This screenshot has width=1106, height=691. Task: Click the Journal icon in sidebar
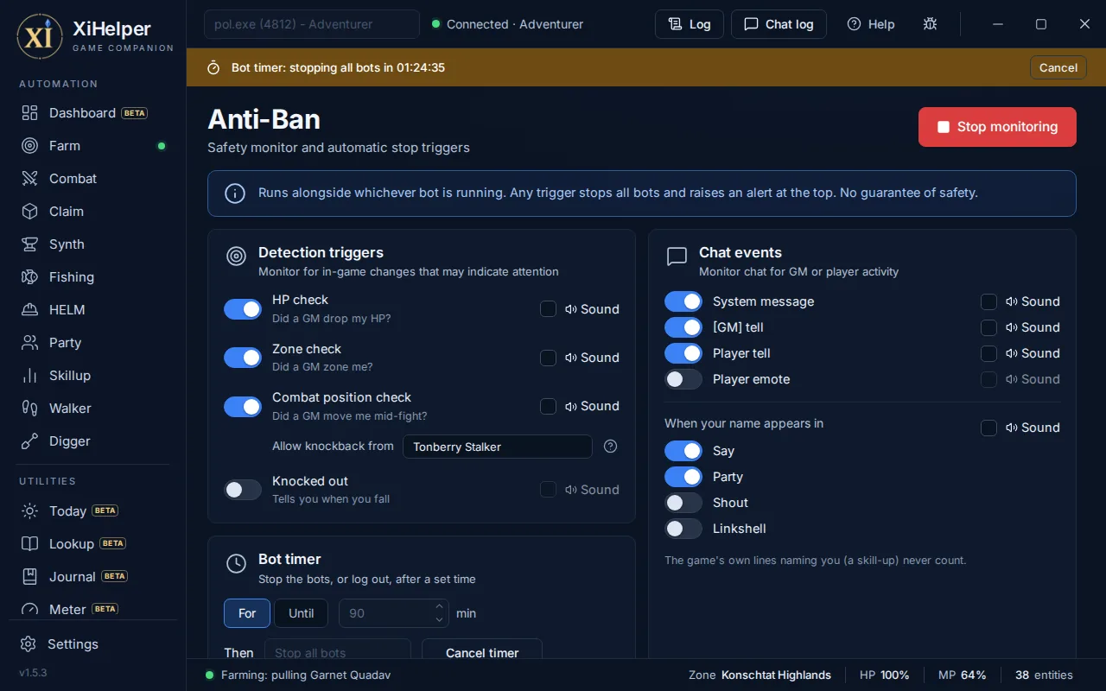coord(30,577)
